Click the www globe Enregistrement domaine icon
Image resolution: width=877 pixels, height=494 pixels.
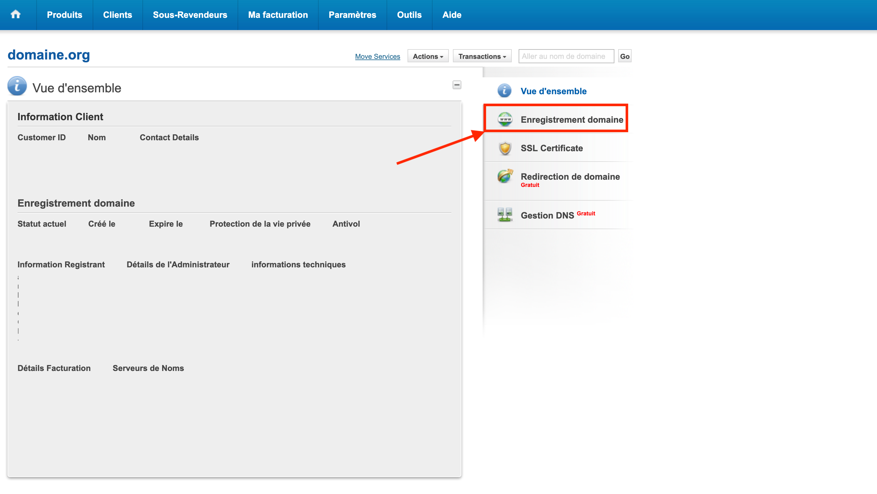pos(505,120)
